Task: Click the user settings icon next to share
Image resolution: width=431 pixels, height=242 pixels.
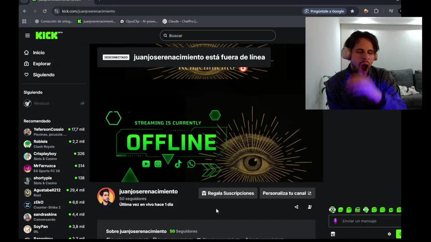Action: 310,207
